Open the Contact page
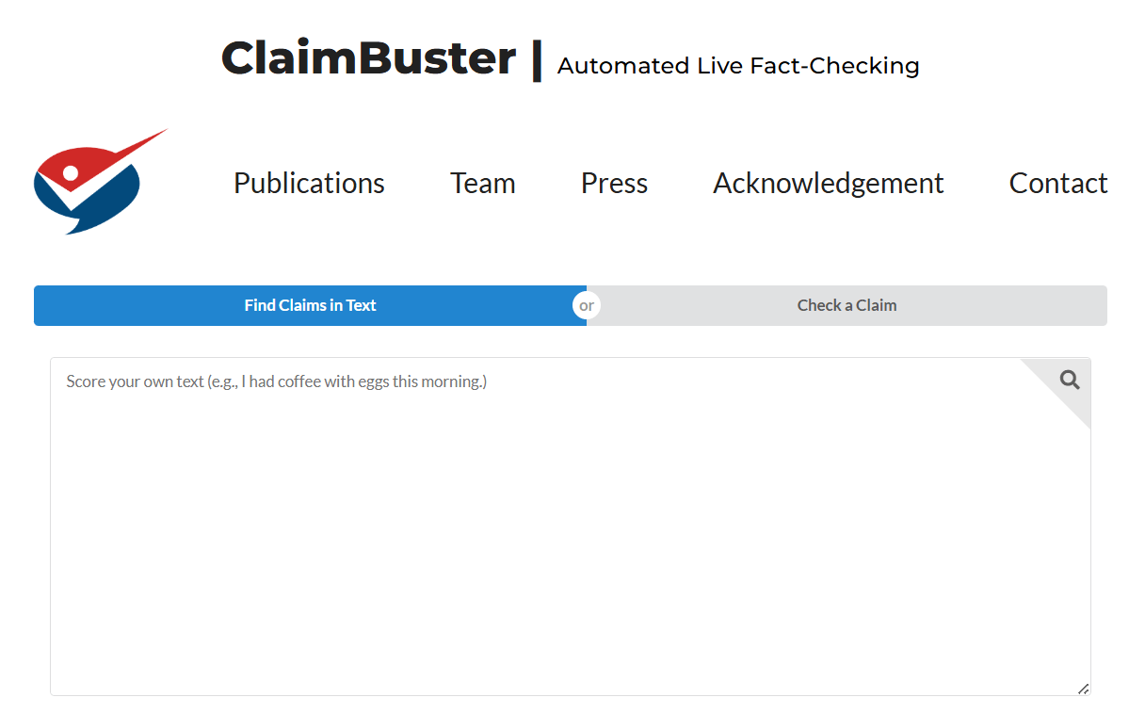The width and height of the screenshot is (1129, 714). 1057,183
